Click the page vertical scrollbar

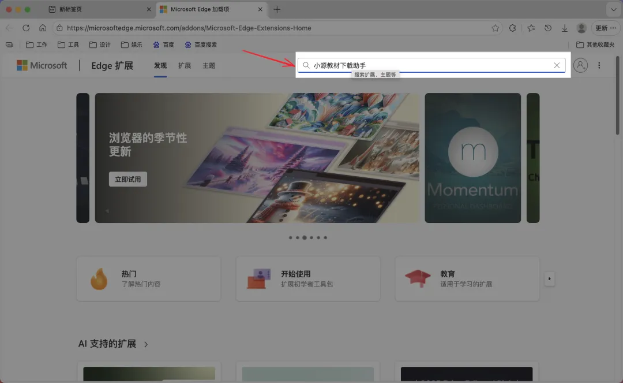(x=617, y=95)
